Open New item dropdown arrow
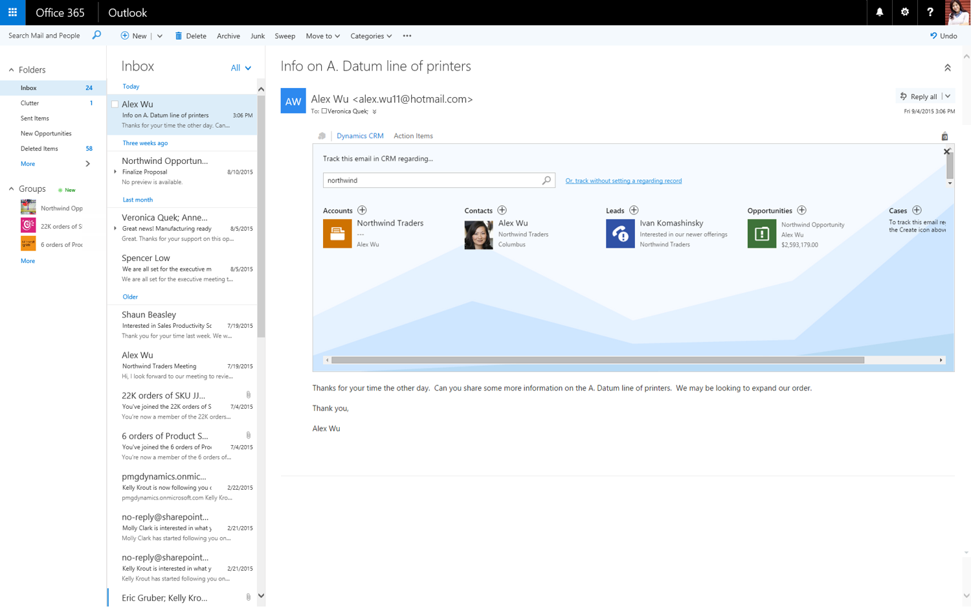The image size is (971, 607). coord(160,36)
